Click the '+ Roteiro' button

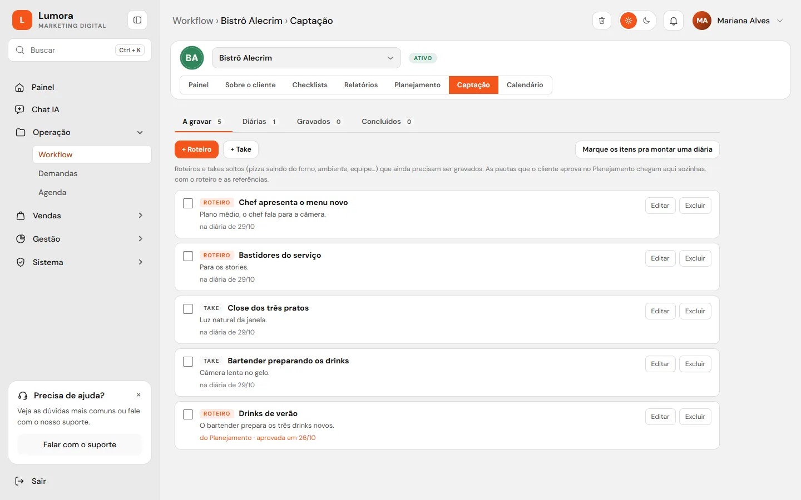196,149
